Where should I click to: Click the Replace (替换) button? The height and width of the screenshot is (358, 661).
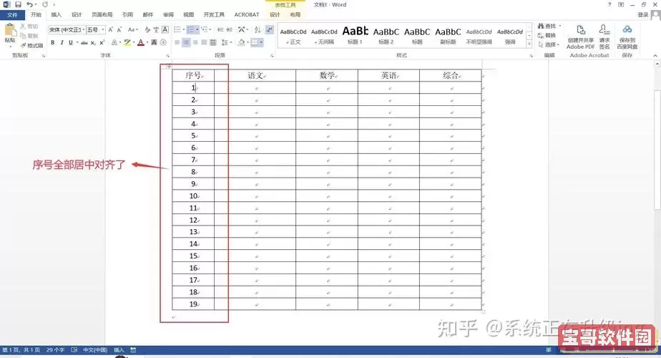[x=547, y=36]
